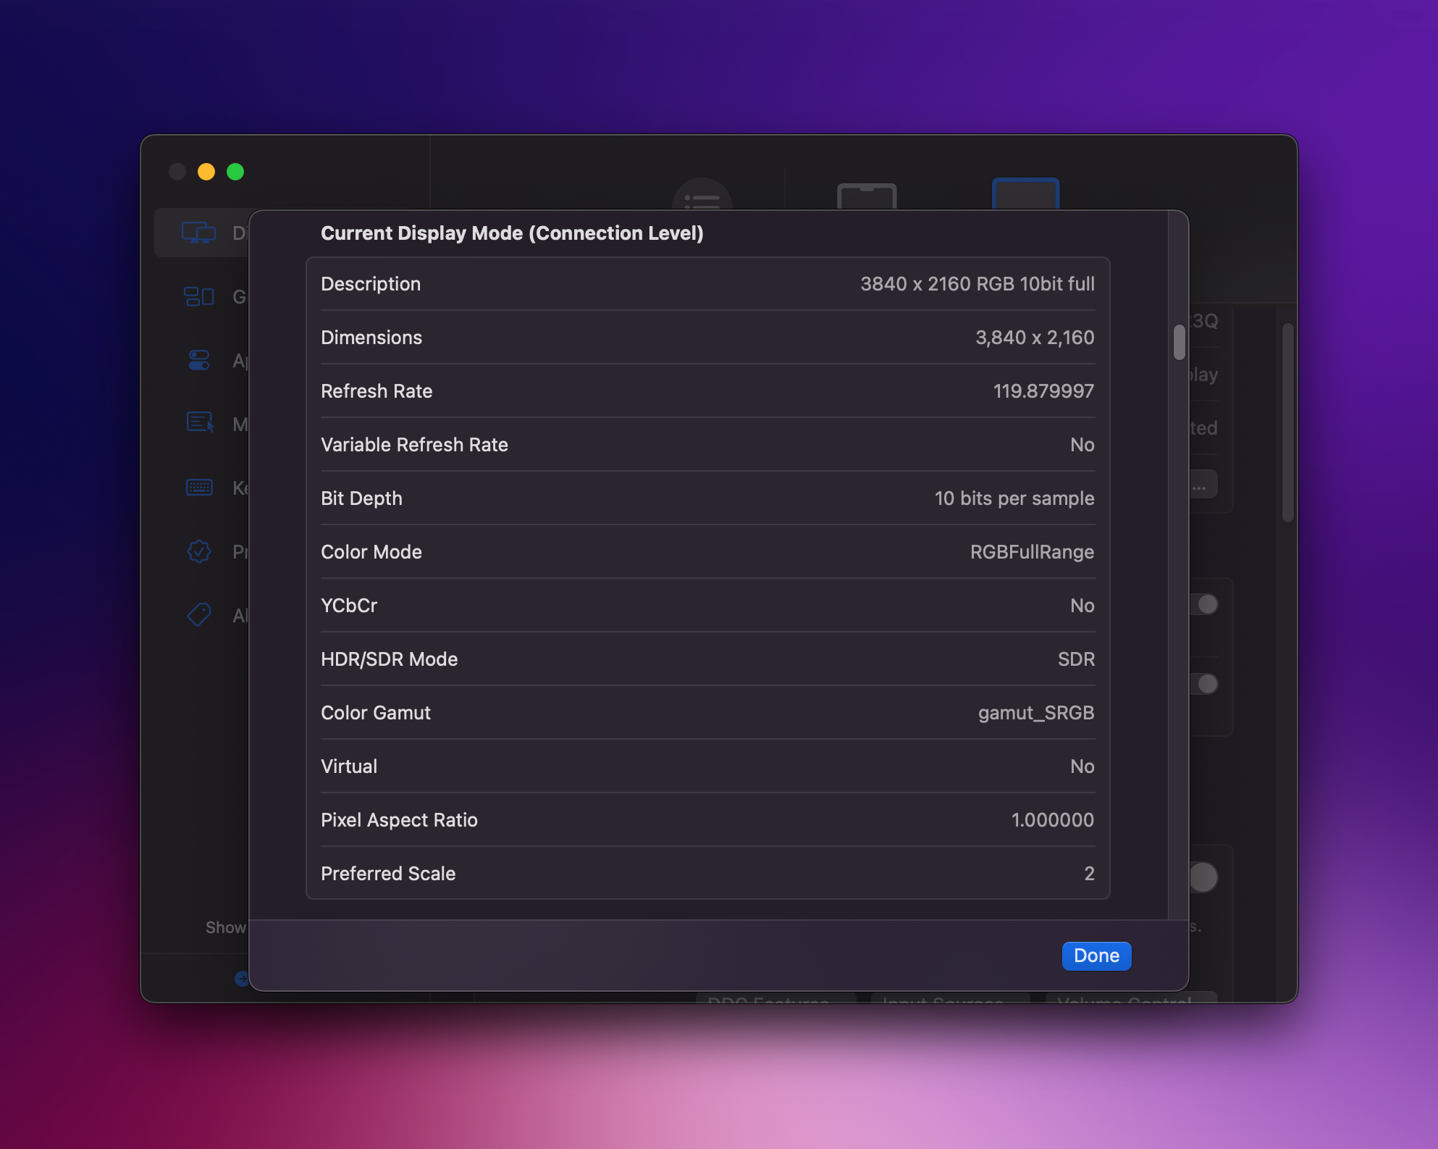Click the ellipsis button behind the dialog
Image resolution: width=1438 pixels, height=1149 pixels.
pos(1201,485)
